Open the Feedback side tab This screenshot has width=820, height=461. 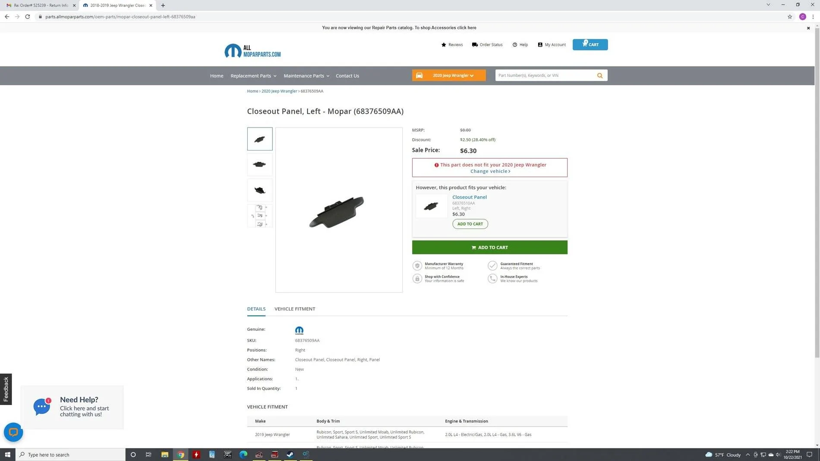pyautogui.click(x=6, y=389)
